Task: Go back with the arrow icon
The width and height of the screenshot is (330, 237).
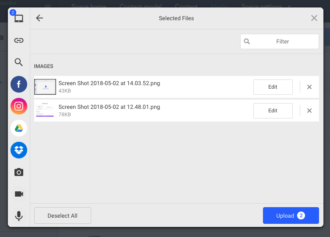Action: click(x=39, y=18)
